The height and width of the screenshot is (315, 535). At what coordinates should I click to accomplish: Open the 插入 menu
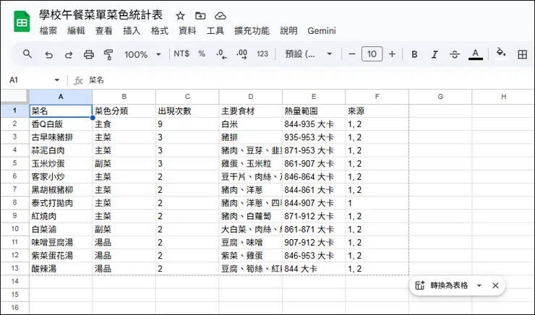132,30
